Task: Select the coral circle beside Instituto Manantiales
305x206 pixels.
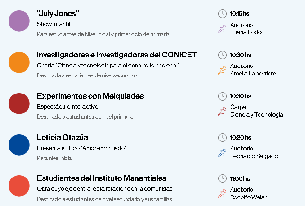Action: pyautogui.click(x=19, y=186)
